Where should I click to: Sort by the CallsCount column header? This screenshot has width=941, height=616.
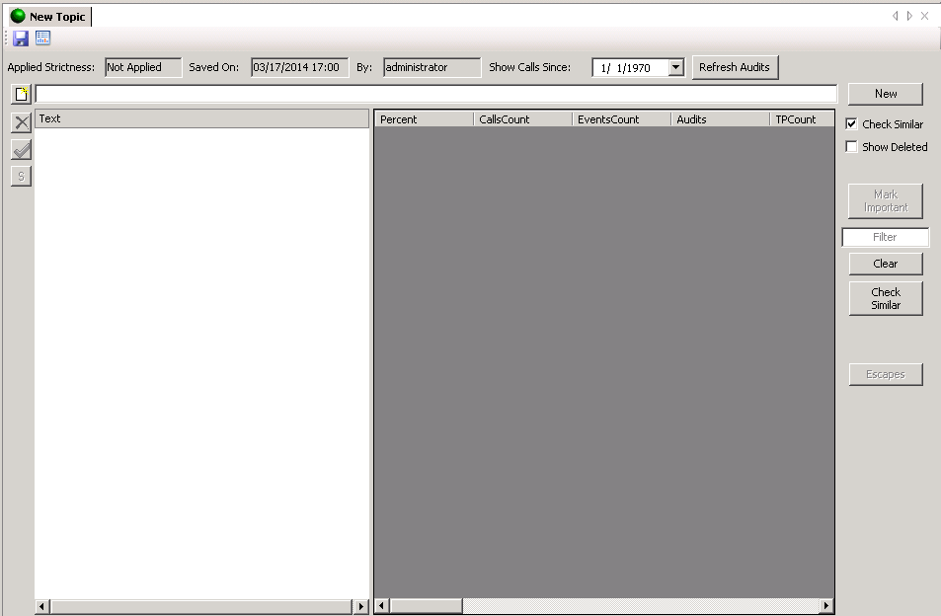click(x=522, y=119)
